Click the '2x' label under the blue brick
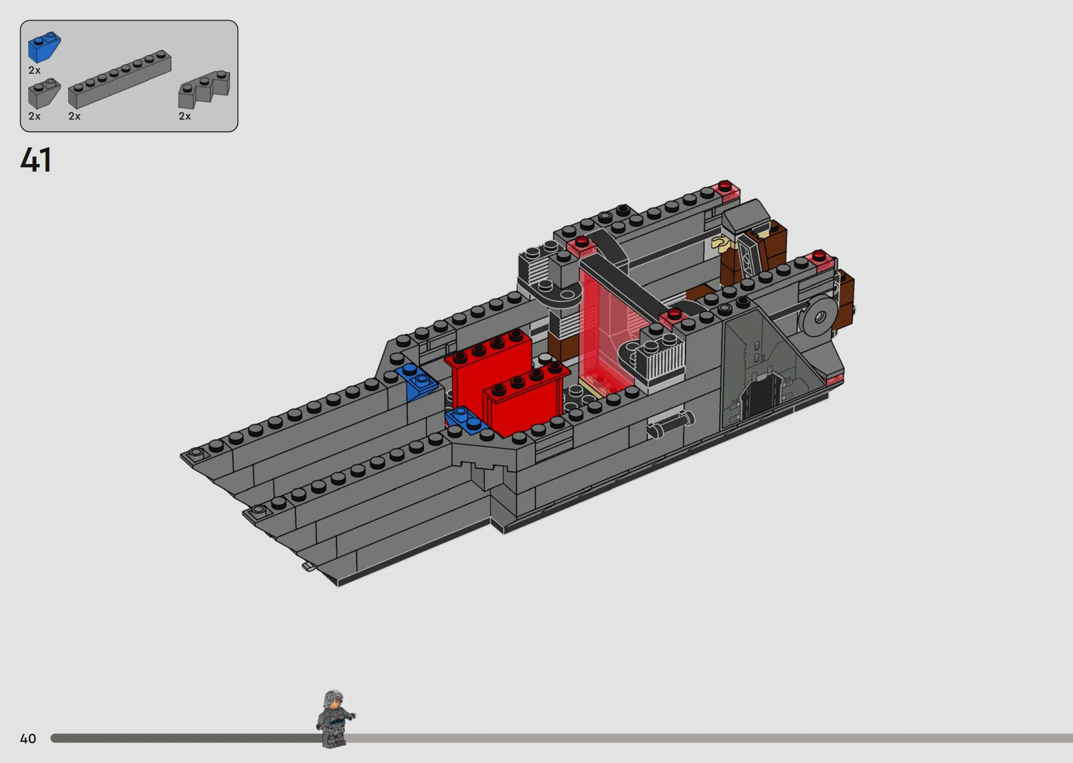 point(34,70)
